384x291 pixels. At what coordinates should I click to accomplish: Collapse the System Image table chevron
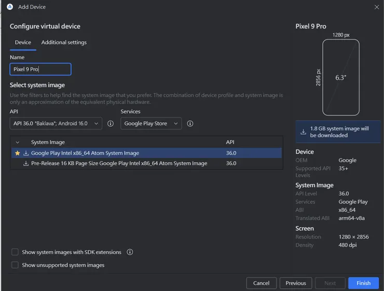[18, 142]
